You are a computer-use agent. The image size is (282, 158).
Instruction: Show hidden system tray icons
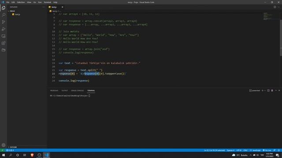pos(251,155)
